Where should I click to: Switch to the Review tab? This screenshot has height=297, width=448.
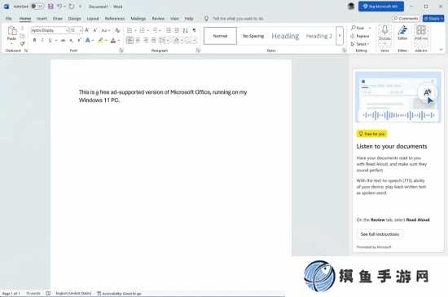[158, 19]
